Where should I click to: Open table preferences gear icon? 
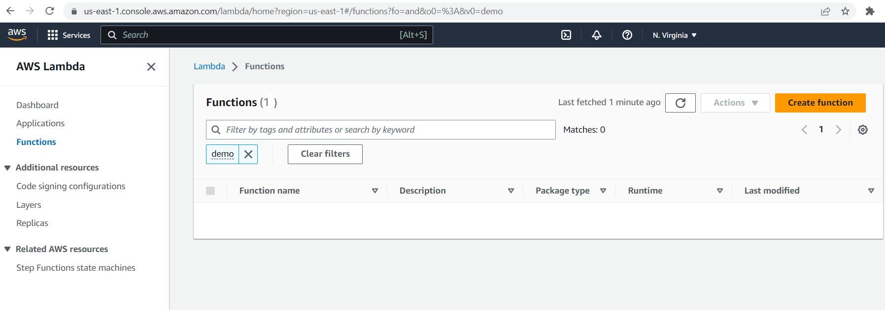point(862,130)
